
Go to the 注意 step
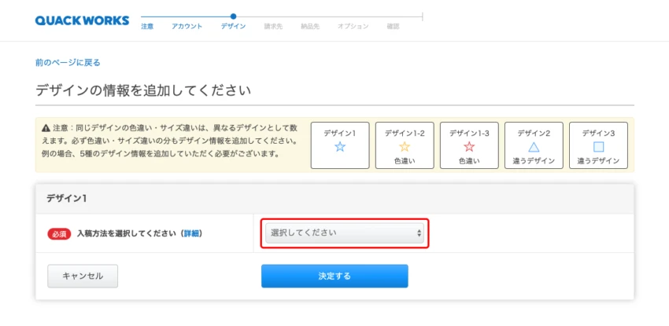[147, 27]
